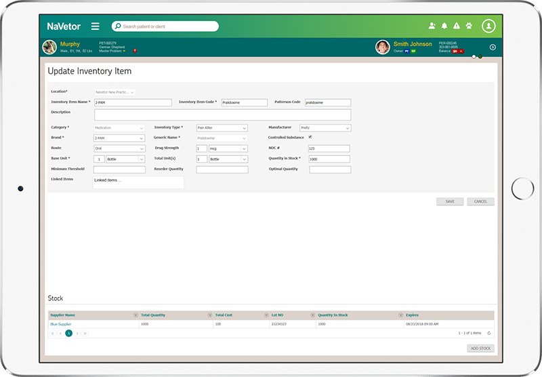Open the warning alerts icon
Viewport: 542px width, 377px height.
(456, 26)
